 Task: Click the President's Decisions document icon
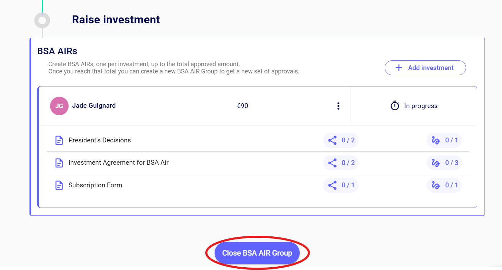pos(59,140)
